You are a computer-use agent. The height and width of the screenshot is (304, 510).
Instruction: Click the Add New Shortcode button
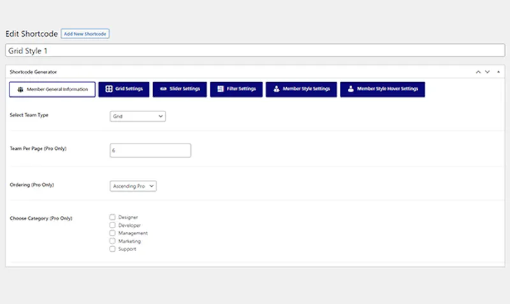85,34
